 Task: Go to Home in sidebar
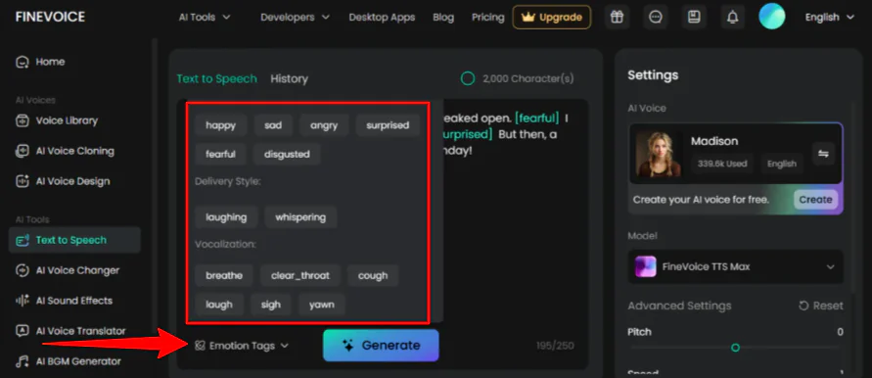[40, 62]
